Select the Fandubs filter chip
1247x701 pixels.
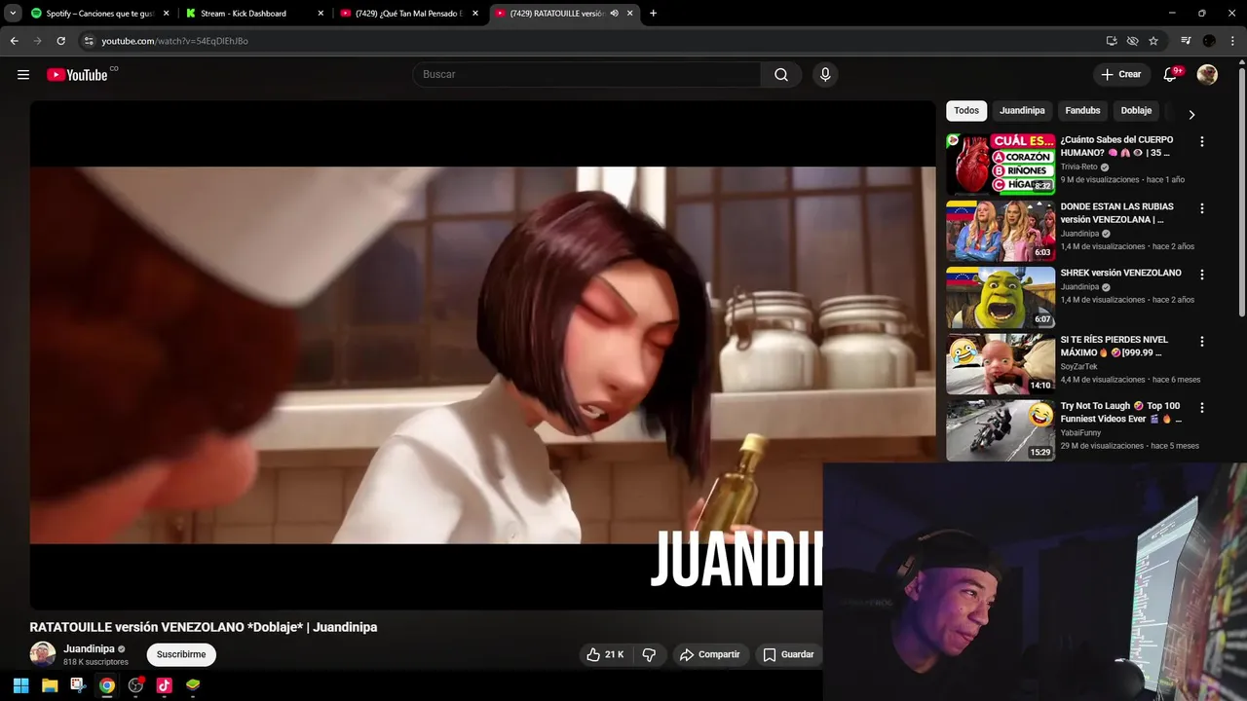point(1082,111)
